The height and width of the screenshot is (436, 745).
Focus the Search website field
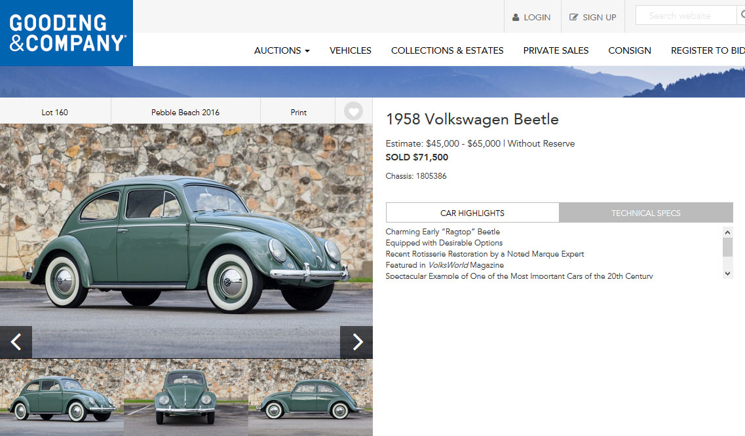pos(687,16)
